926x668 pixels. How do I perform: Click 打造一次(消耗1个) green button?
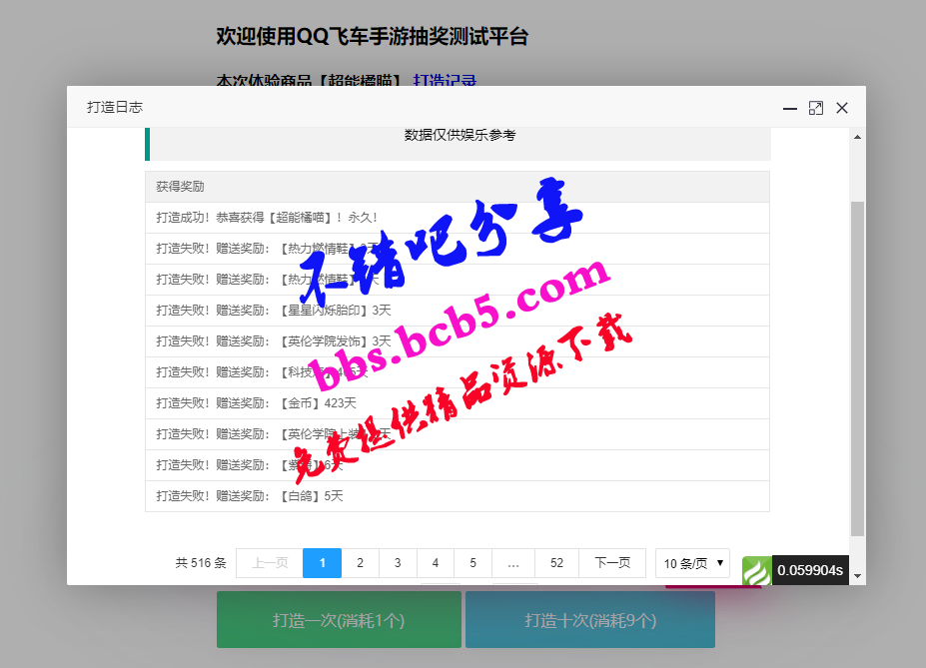(339, 620)
